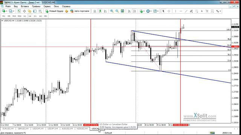Click the Новый Ордер button
Viewport: 241px width, 135px height.
click(54, 11)
